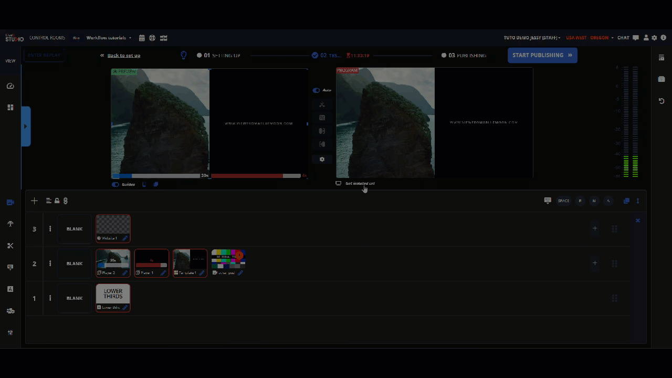Open the USA WEST OREGON region dropdown
The image size is (672, 378).
pos(590,38)
